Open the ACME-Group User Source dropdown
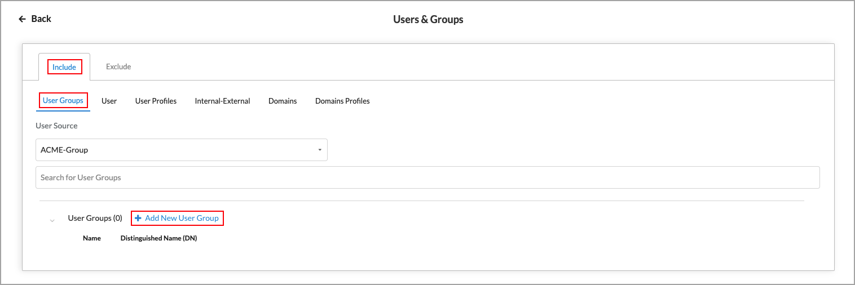 [x=182, y=150]
